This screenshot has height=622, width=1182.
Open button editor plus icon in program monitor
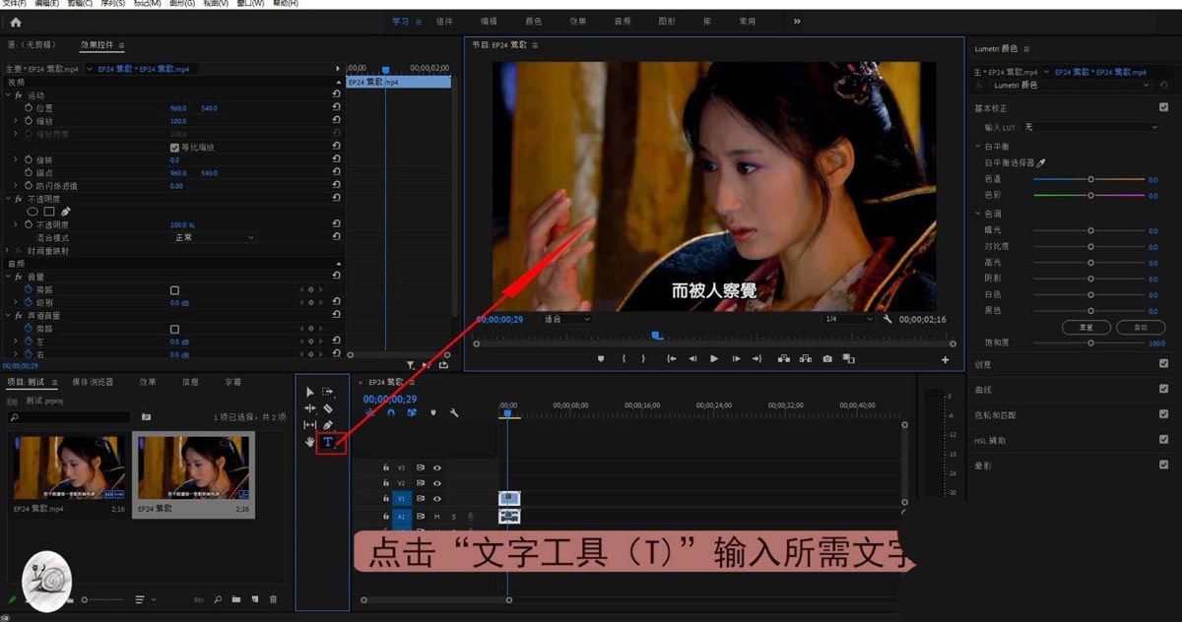(946, 360)
